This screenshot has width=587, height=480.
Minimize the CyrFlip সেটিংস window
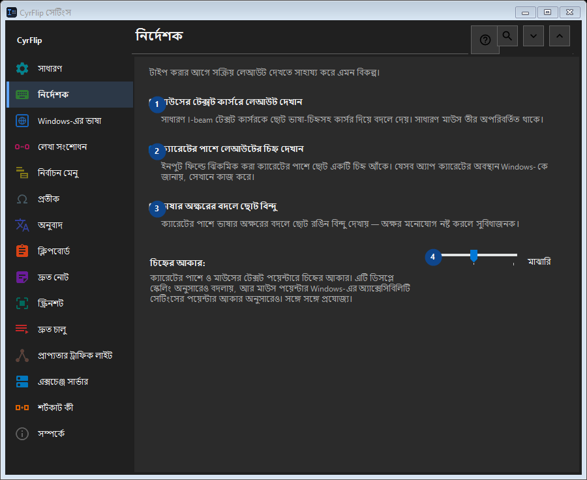525,12
